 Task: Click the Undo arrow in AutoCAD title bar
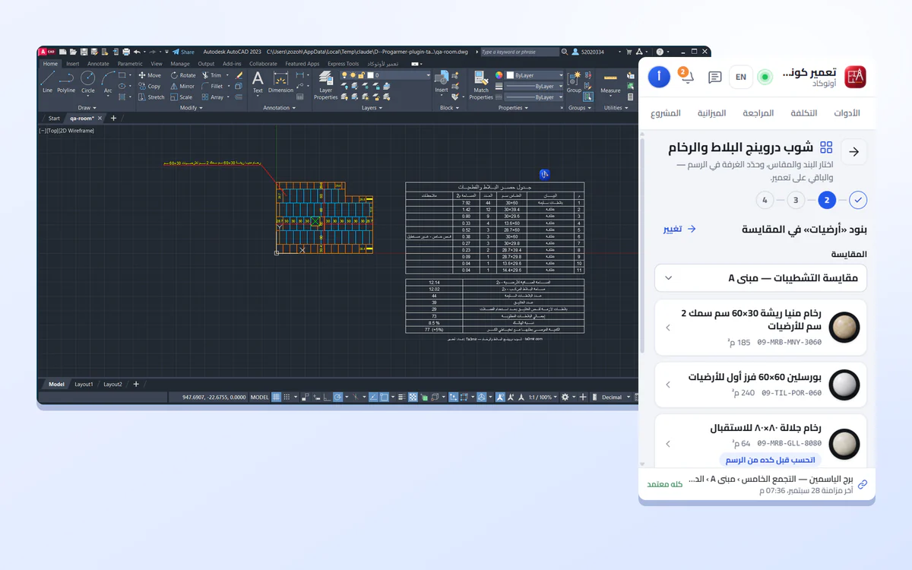coord(137,52)
